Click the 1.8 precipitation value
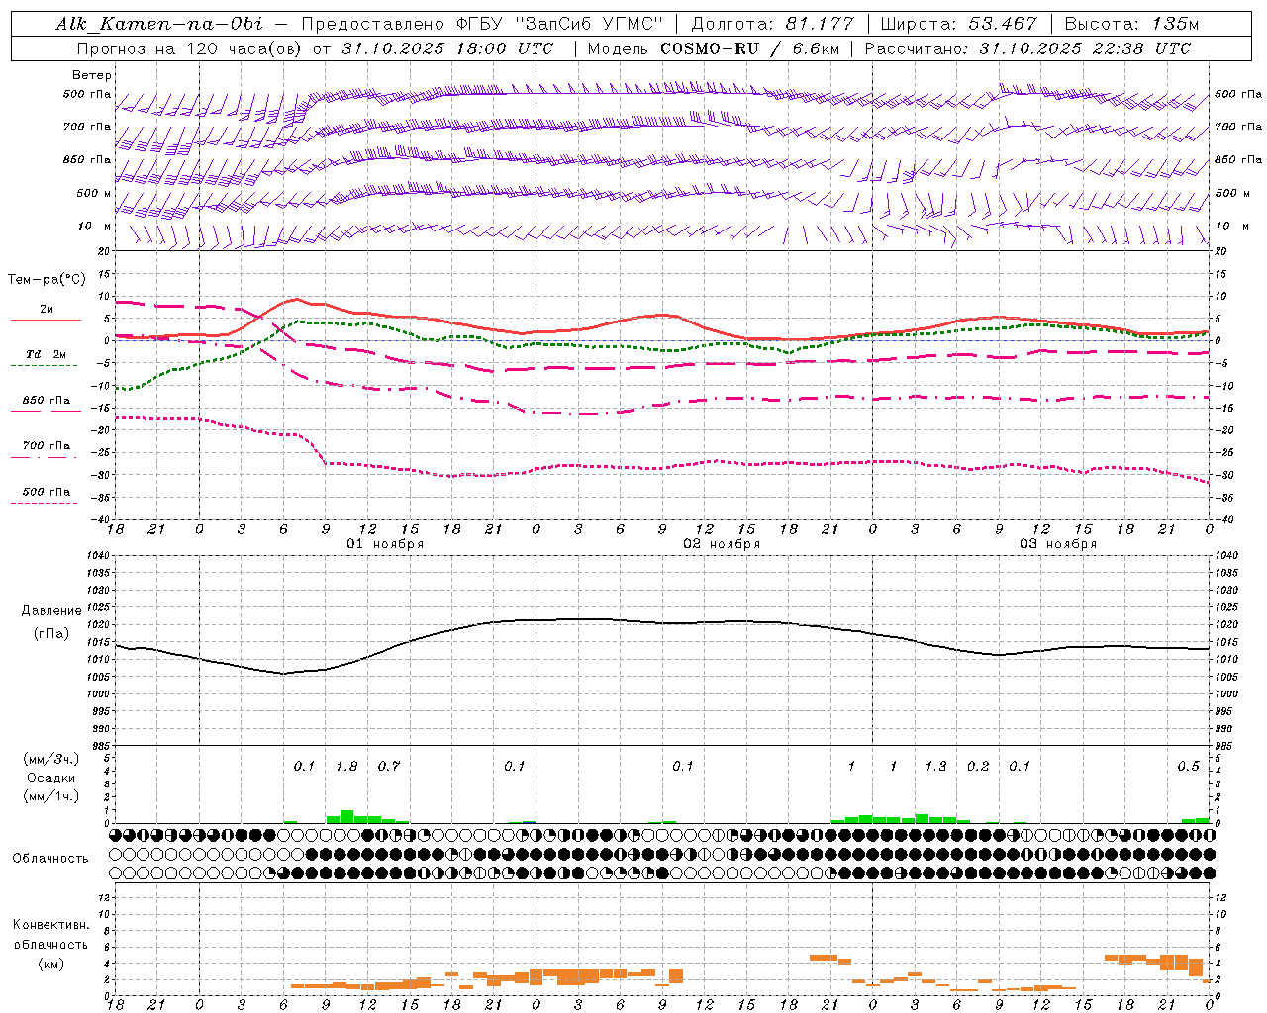 [x=346, y=767]
